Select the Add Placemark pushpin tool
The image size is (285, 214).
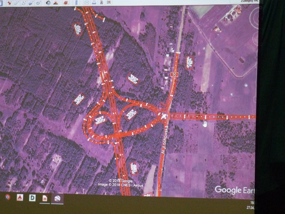coord(9,3)
